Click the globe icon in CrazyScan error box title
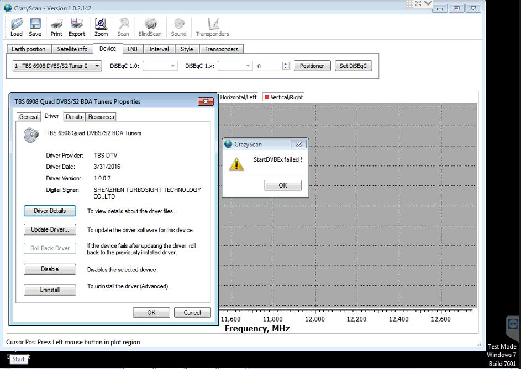 click(x=228, y=144)
